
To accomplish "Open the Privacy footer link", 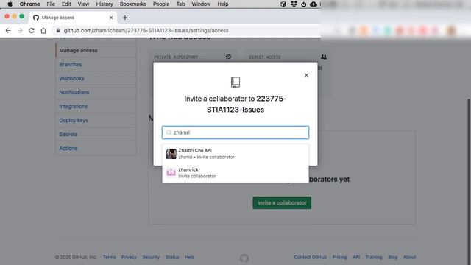I will [129, 257].
